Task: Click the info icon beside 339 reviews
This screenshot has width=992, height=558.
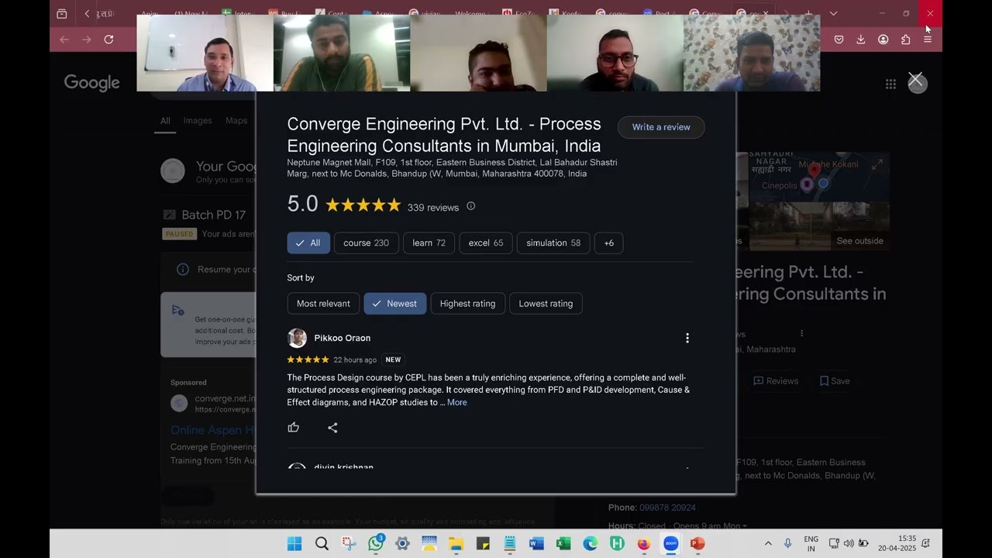Action: coord(470,206)
